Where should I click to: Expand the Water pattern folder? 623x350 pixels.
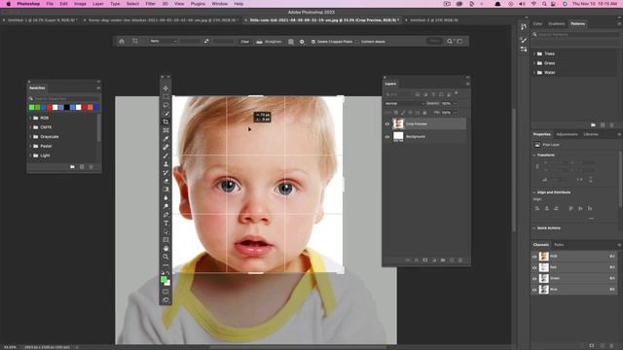534,73
